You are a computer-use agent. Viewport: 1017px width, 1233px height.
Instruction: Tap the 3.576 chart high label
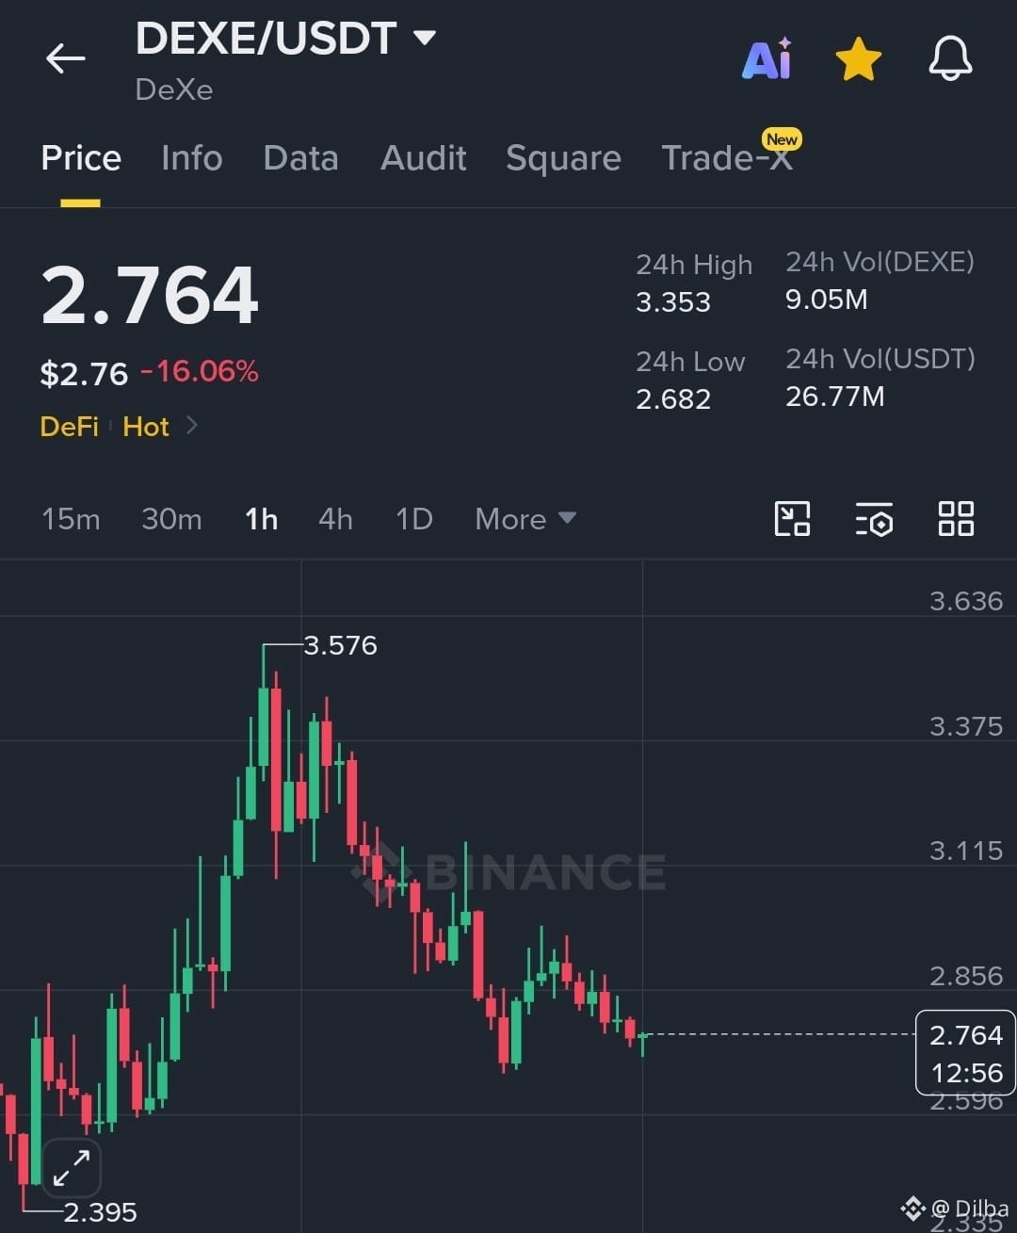(340, 645)
